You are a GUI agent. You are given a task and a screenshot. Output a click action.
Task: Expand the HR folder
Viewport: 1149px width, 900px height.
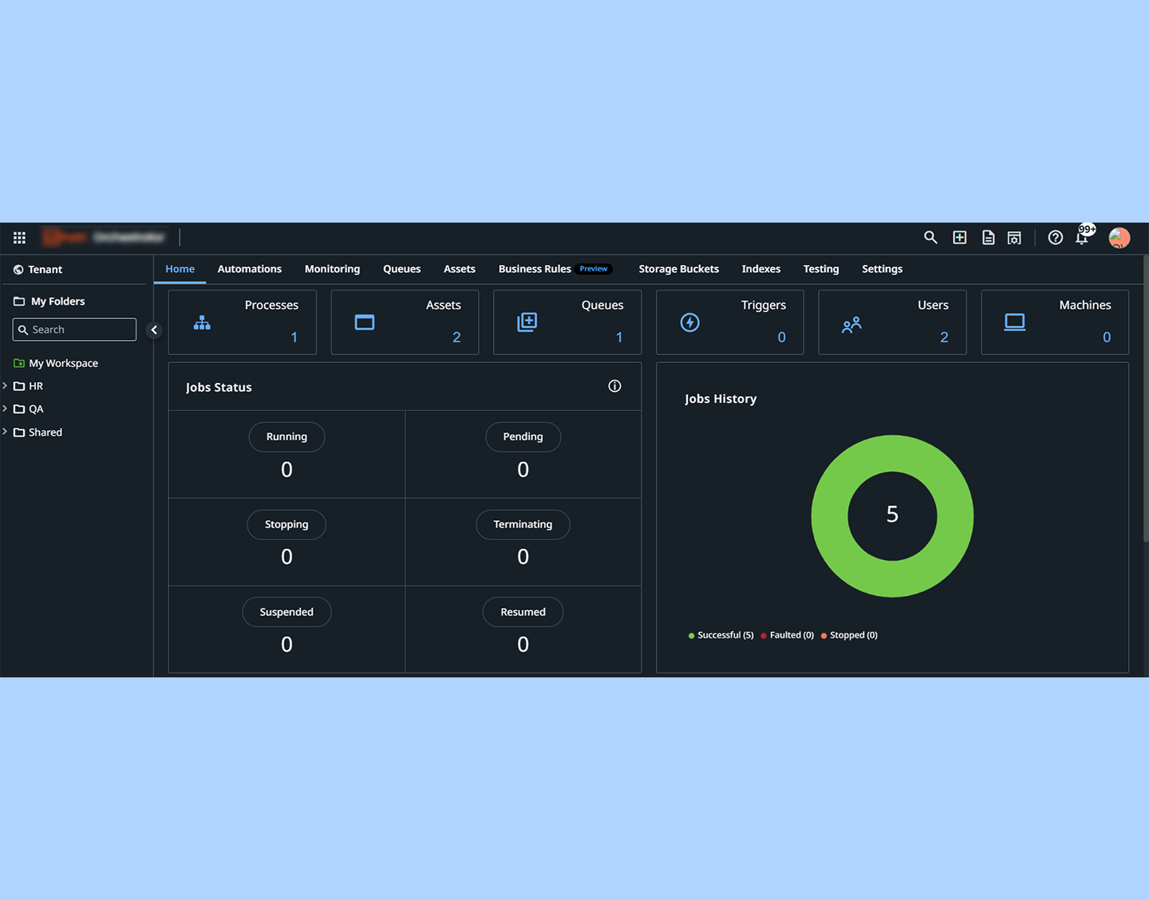point(6,386)
